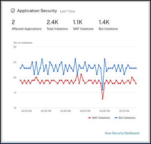Image resolution: width=151 pixels, height=144 pixels.
Task: Click the 1.1K WAF violations value
Action: pos(78,22)
